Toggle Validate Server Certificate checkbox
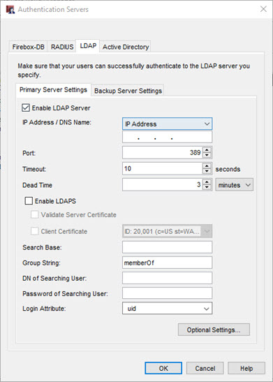 click(35, 214)
